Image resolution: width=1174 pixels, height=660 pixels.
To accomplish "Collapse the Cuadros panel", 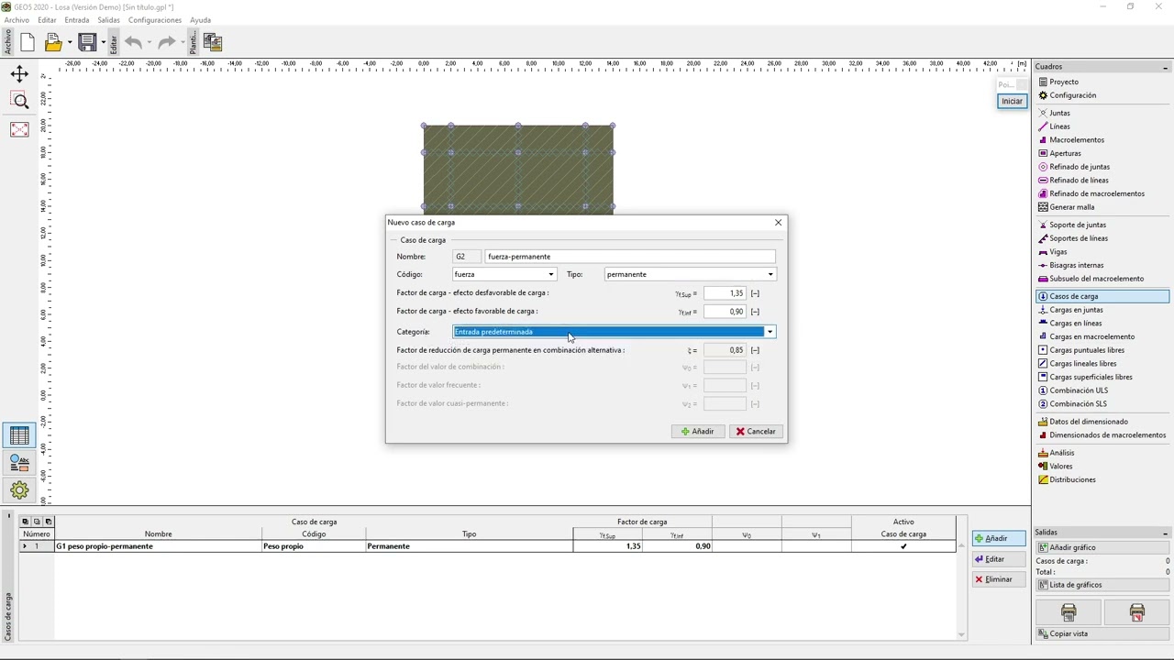I will pos(1165,67).
